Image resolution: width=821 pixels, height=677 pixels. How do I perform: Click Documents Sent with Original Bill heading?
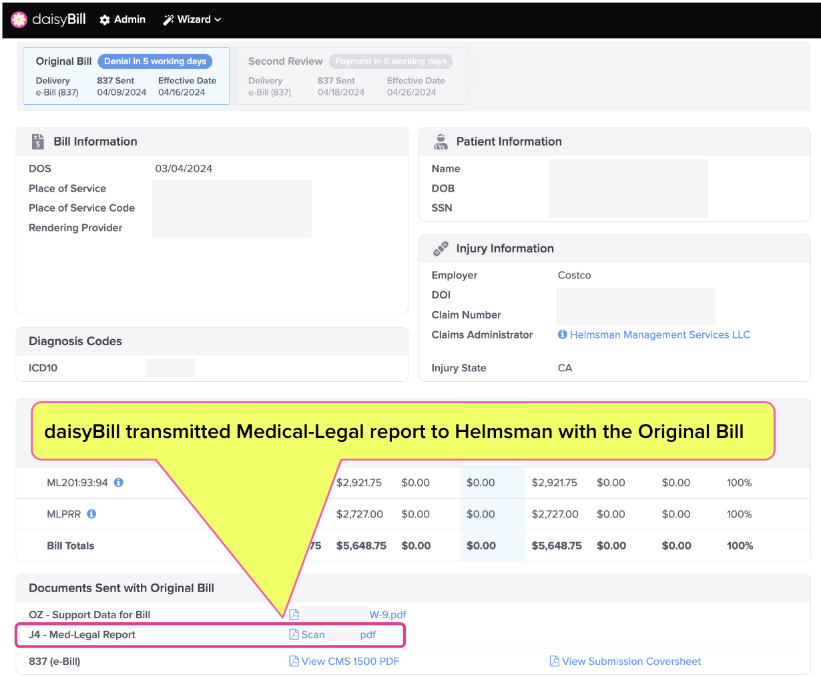coord(121,588)
